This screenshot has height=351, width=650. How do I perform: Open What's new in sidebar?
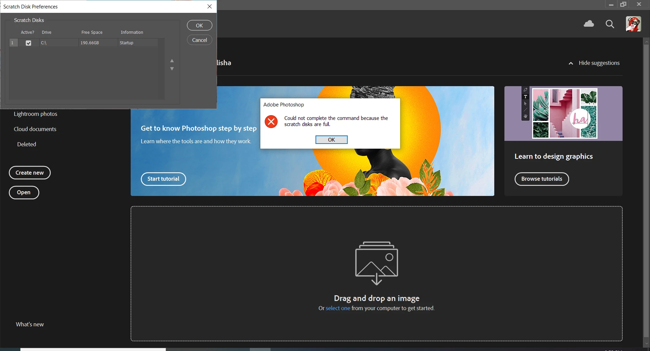pyautogui.click(x=30, y=324)
